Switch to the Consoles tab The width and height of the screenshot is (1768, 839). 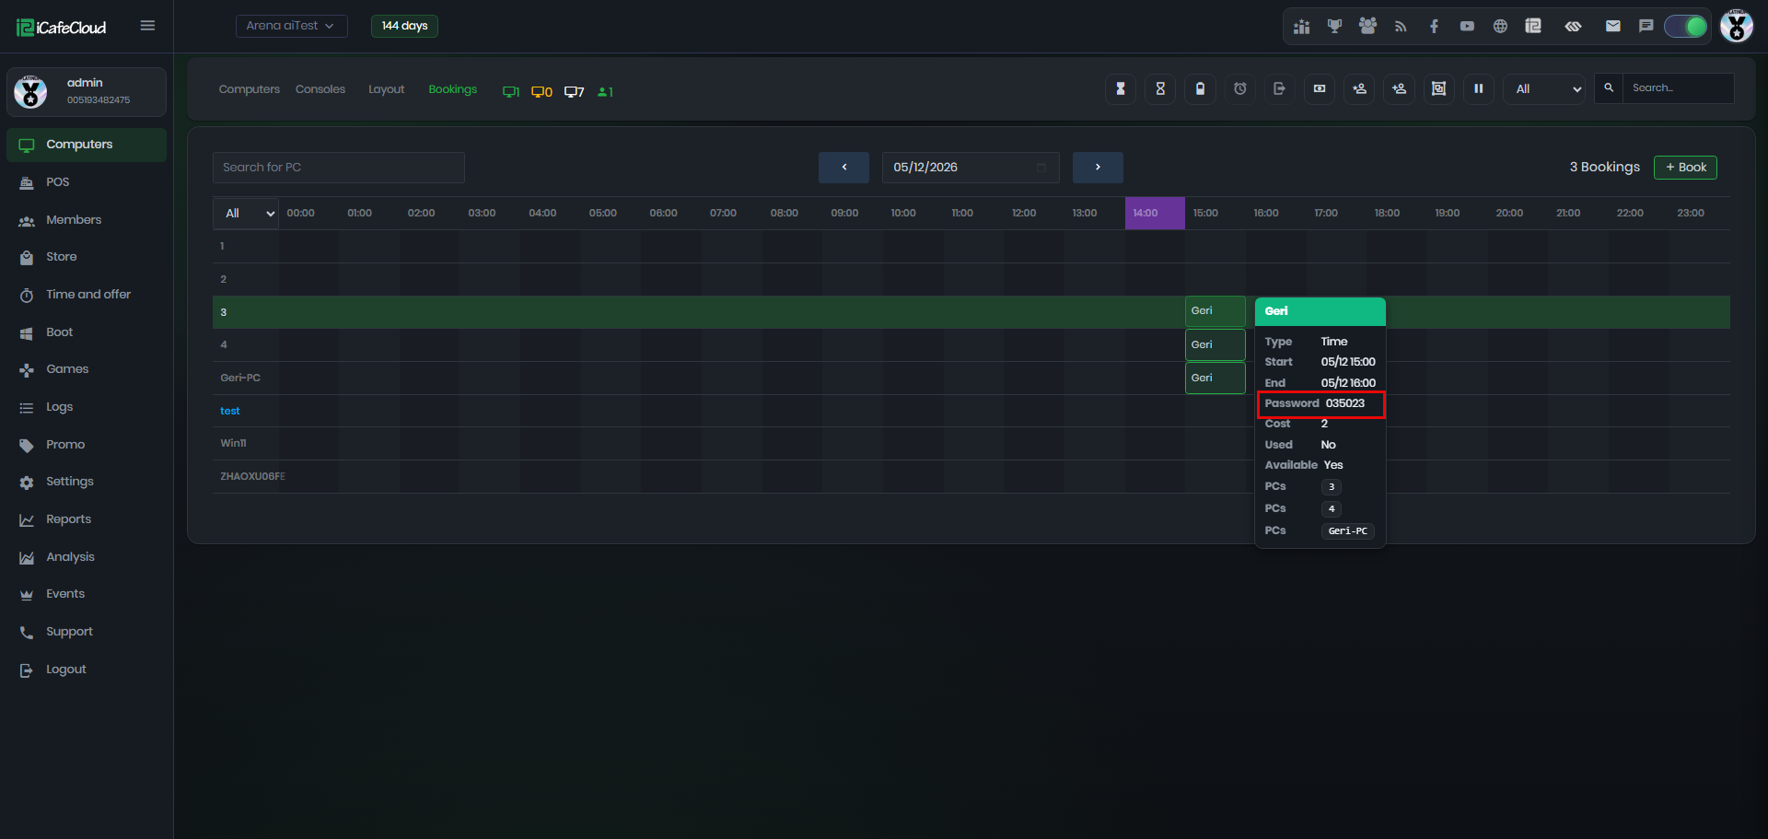(320, 89)
